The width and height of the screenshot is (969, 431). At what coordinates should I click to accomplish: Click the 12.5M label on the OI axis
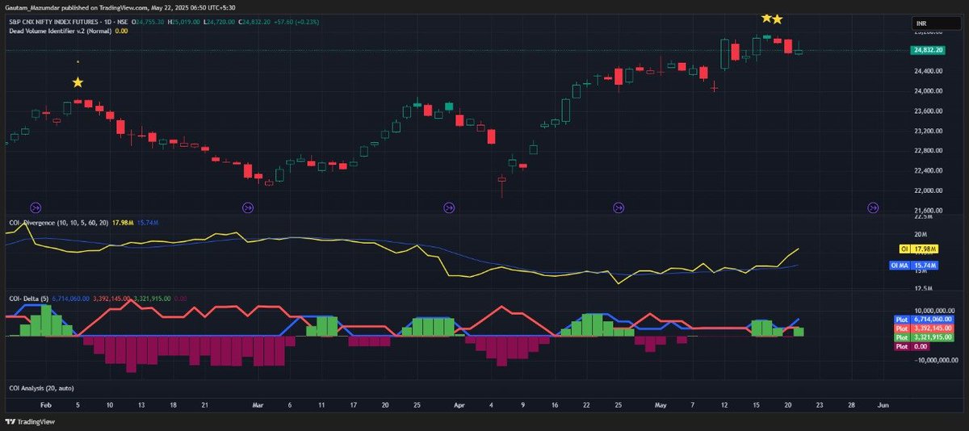(923, 288)
